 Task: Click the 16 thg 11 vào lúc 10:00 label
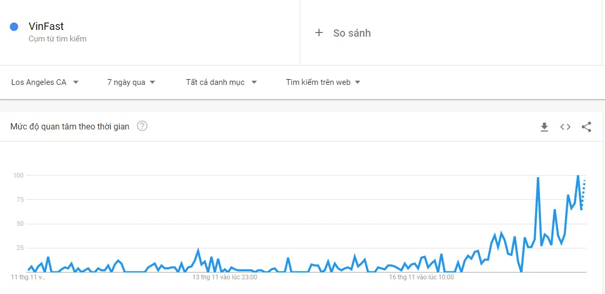coord(422,277)
